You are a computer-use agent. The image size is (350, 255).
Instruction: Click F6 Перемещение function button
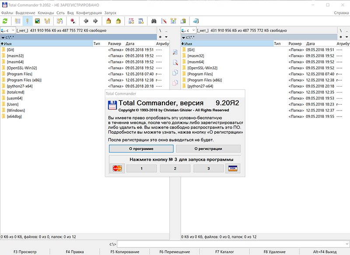pos(175,252)
